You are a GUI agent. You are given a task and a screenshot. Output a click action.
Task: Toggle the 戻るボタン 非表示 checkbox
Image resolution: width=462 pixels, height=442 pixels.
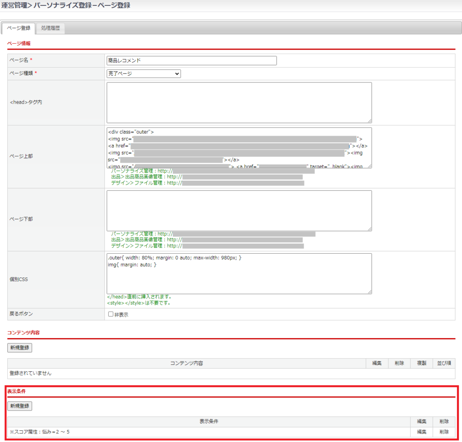click(x=111, y=314)
